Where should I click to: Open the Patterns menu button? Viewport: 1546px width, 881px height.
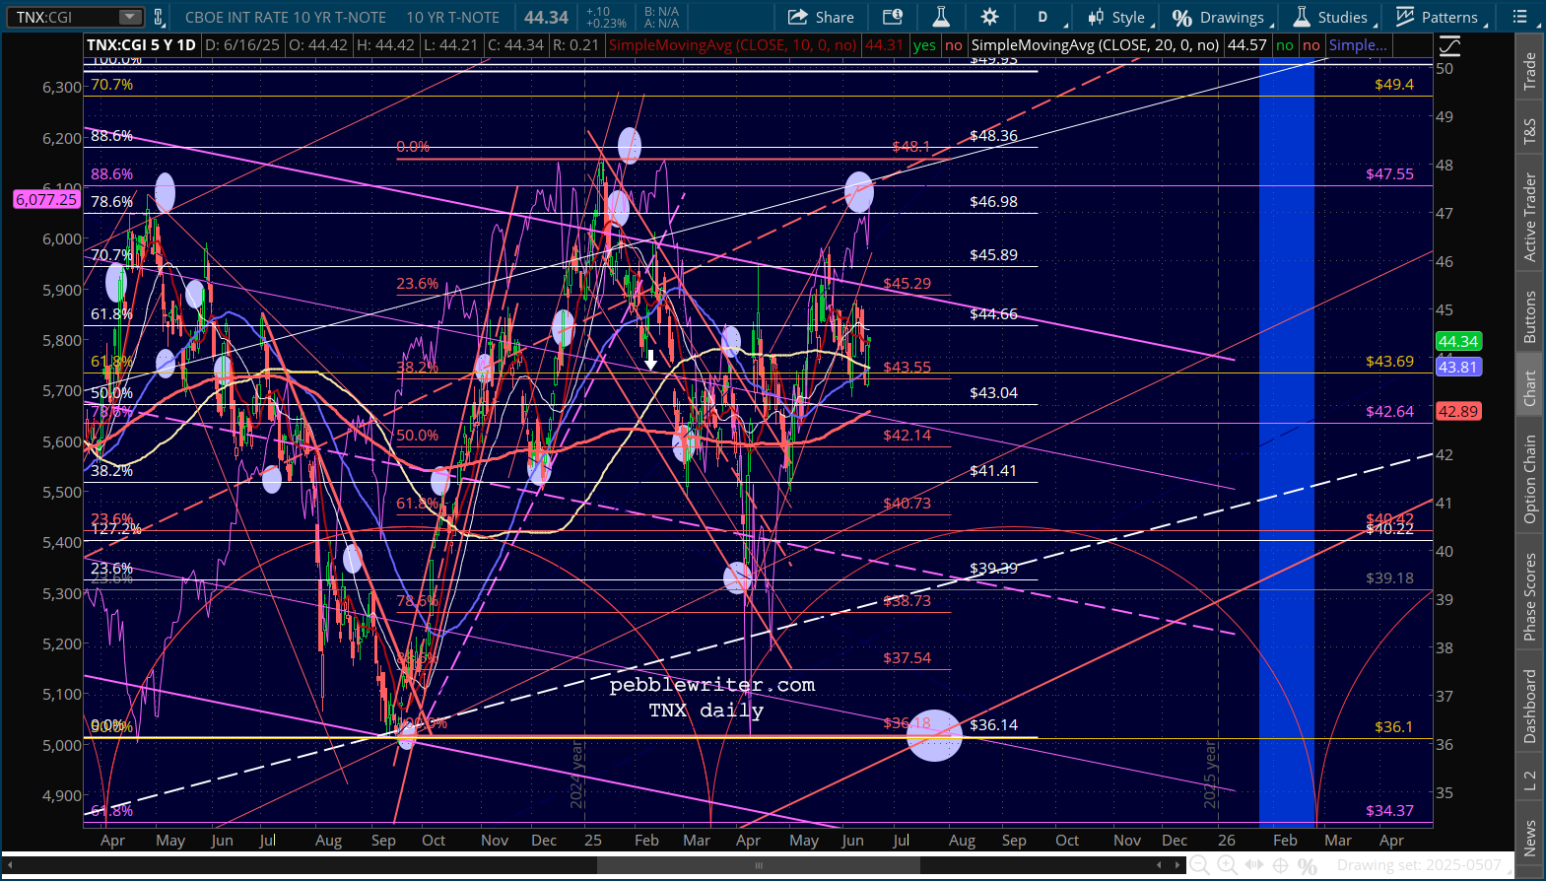pyautogui.click(x=1438, y=17)
